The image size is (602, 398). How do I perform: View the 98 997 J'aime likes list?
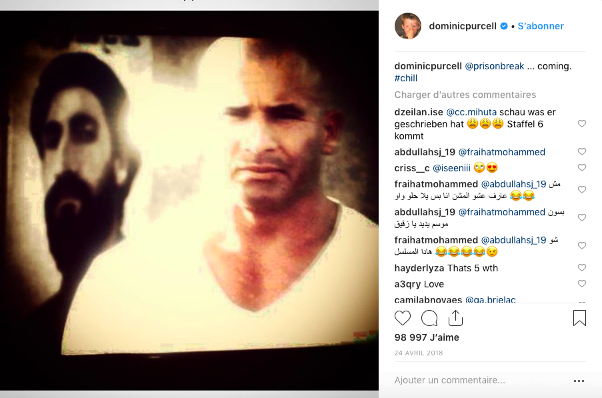coord(427,337)
